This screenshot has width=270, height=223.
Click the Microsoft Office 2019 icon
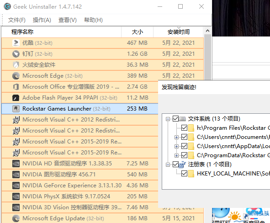[x=16, y=87]
